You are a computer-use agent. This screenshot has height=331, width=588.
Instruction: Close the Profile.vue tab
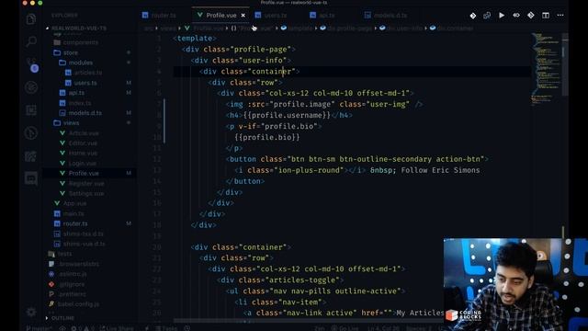(243, 16)
